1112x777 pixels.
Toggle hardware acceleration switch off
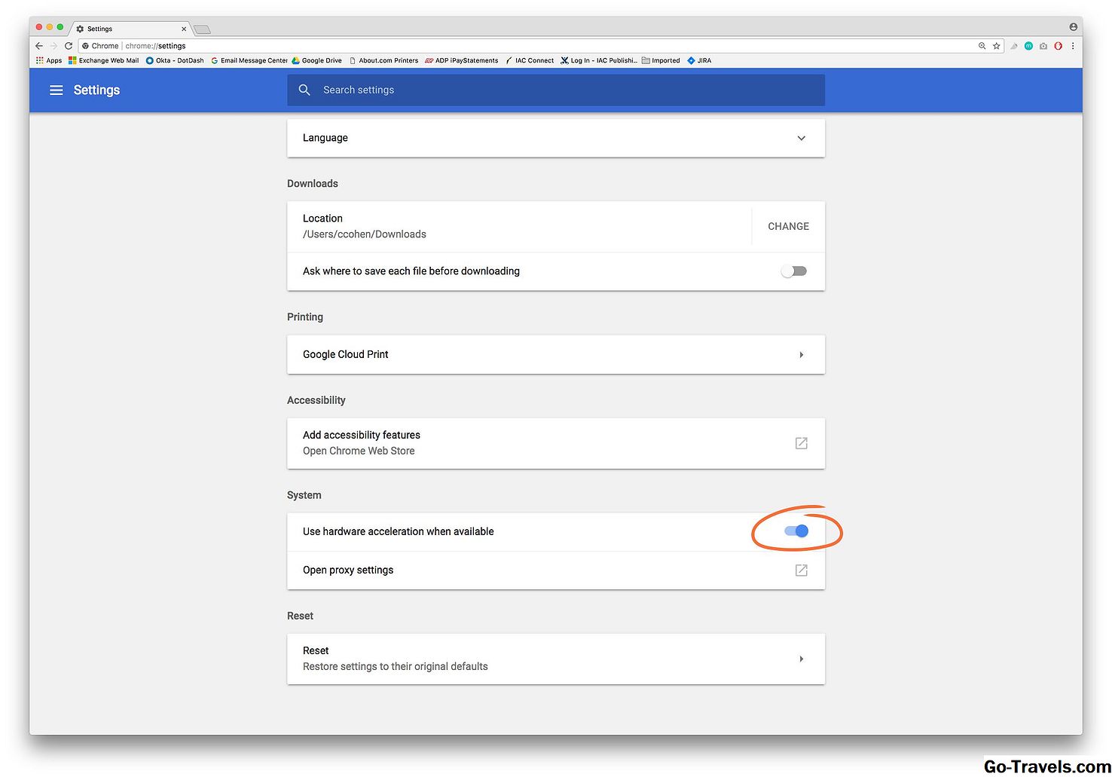point(796,531)
